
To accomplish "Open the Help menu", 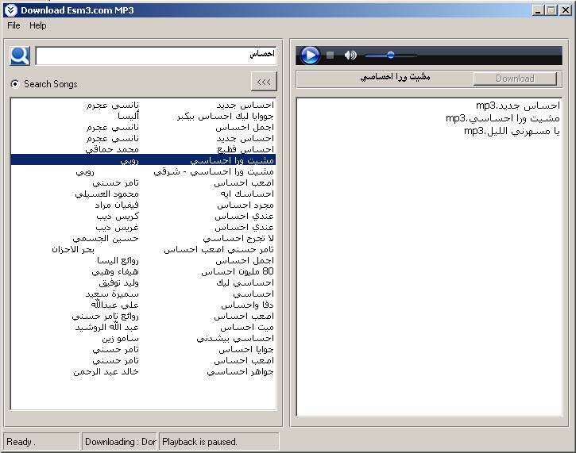I will point(38,25).
